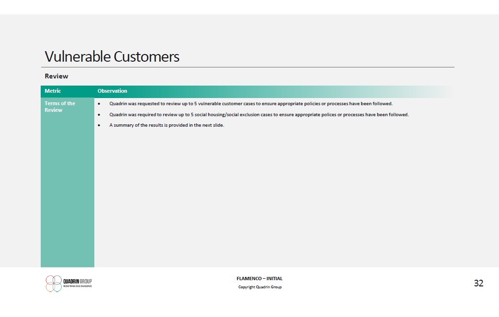499x317 pixels.
Task: Select the 'Metric' column header
Action: pos(53,91)
